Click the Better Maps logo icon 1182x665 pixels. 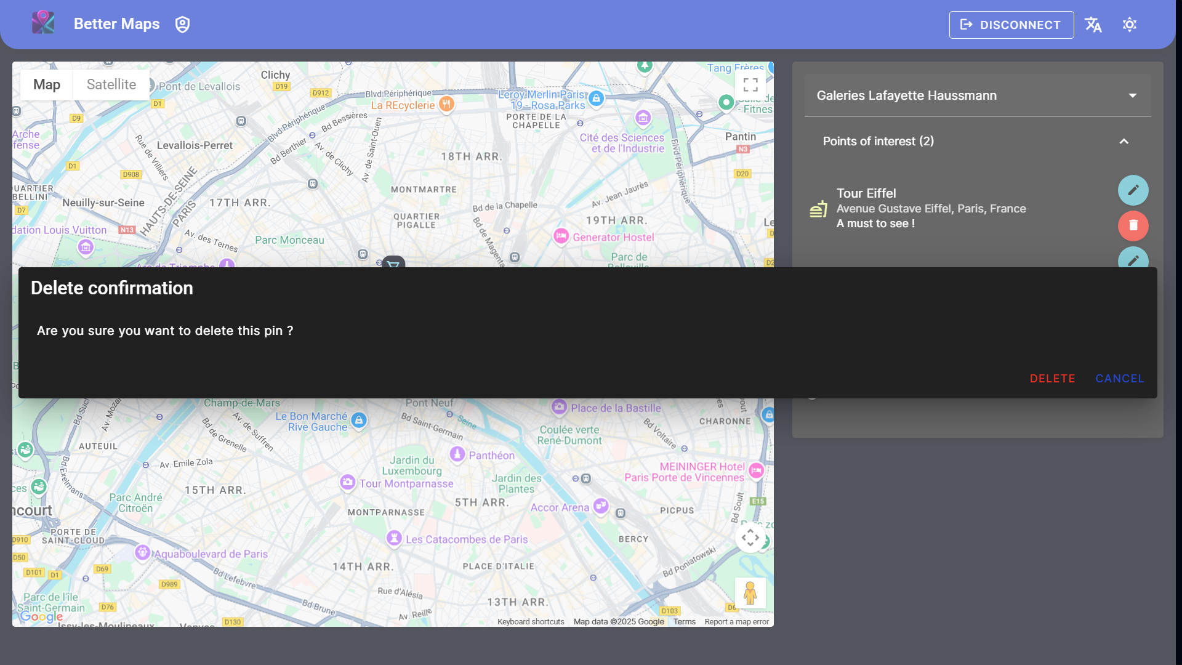click(x=43, y=23)
